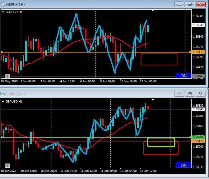Click the 1.35540 price scale value in H4
The height and width of the screenshot is (179, 209).
pyautogui.click(x=198, y=36)
